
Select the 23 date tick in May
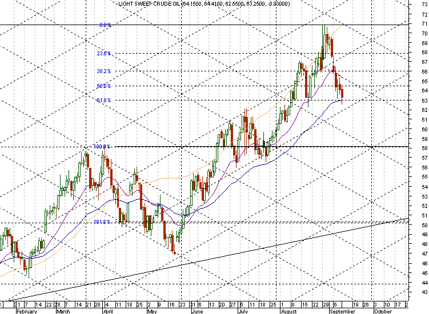click(x=182, y=305)
